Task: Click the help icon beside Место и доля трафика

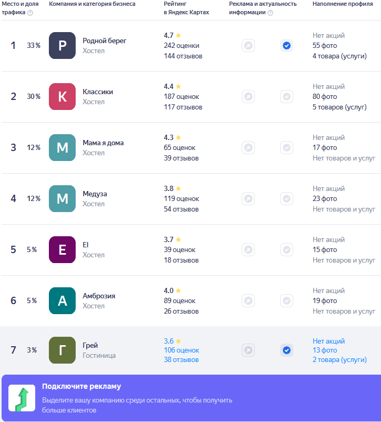Action: click(30, 13)
